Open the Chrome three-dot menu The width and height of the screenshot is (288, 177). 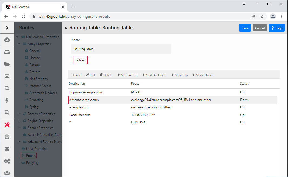click(x=282, y=16)
